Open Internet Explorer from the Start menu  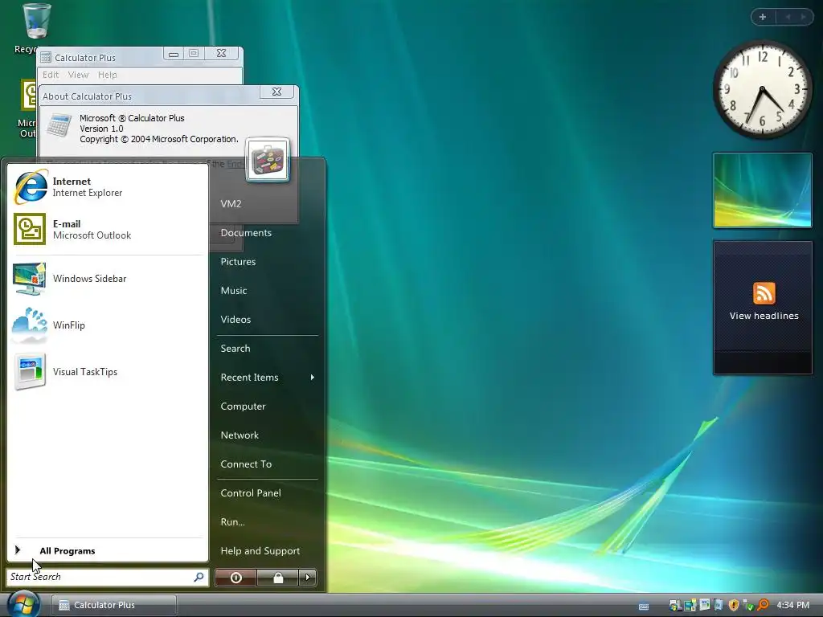(x=108, y=186)
